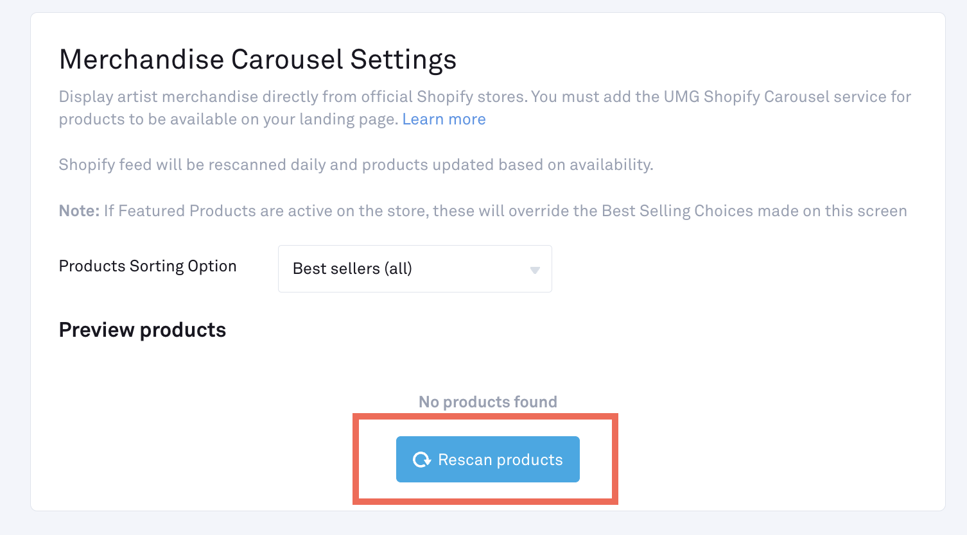Click the Rescan products button
Viewport: 967px width, 535px height.
pos(488,459)
